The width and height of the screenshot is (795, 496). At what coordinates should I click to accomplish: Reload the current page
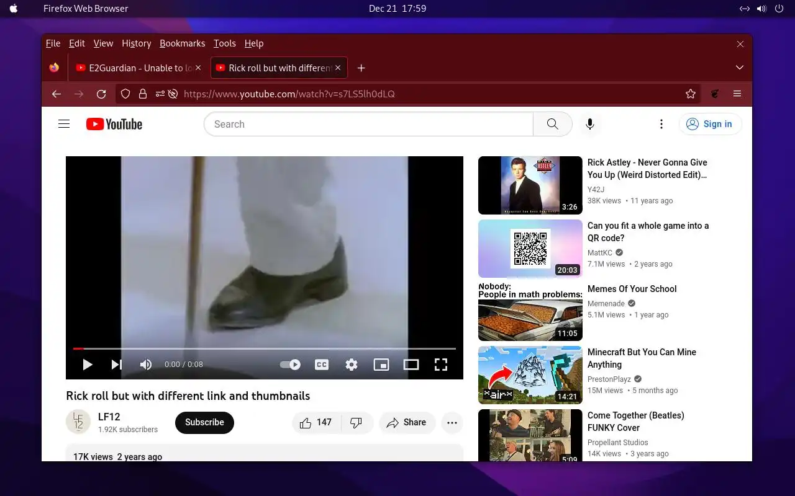101,94
